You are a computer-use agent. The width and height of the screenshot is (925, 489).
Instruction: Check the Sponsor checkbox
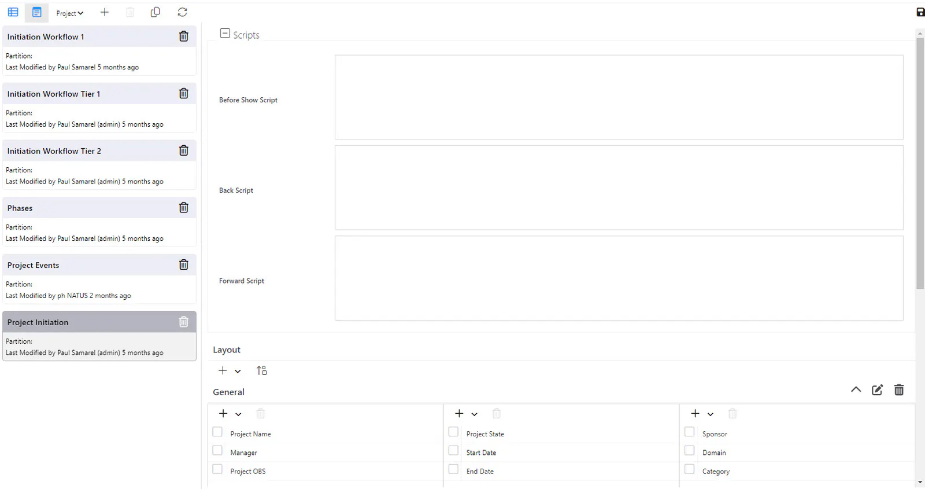point(689,432)
